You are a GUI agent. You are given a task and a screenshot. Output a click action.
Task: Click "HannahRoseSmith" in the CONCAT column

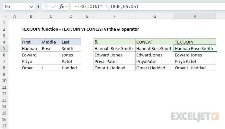[x=155, y=48]
